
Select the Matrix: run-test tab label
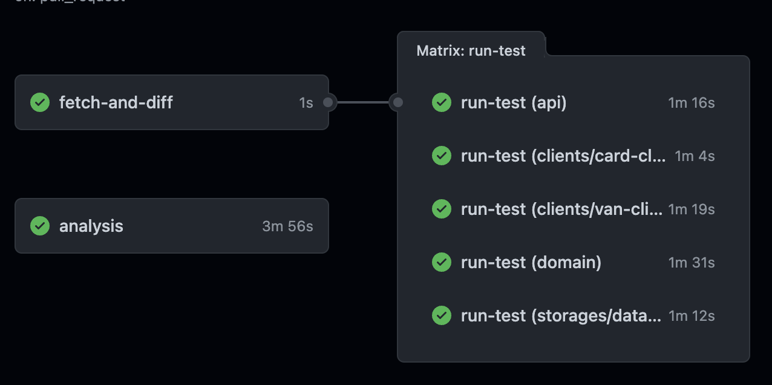click(x=471, y=51)
